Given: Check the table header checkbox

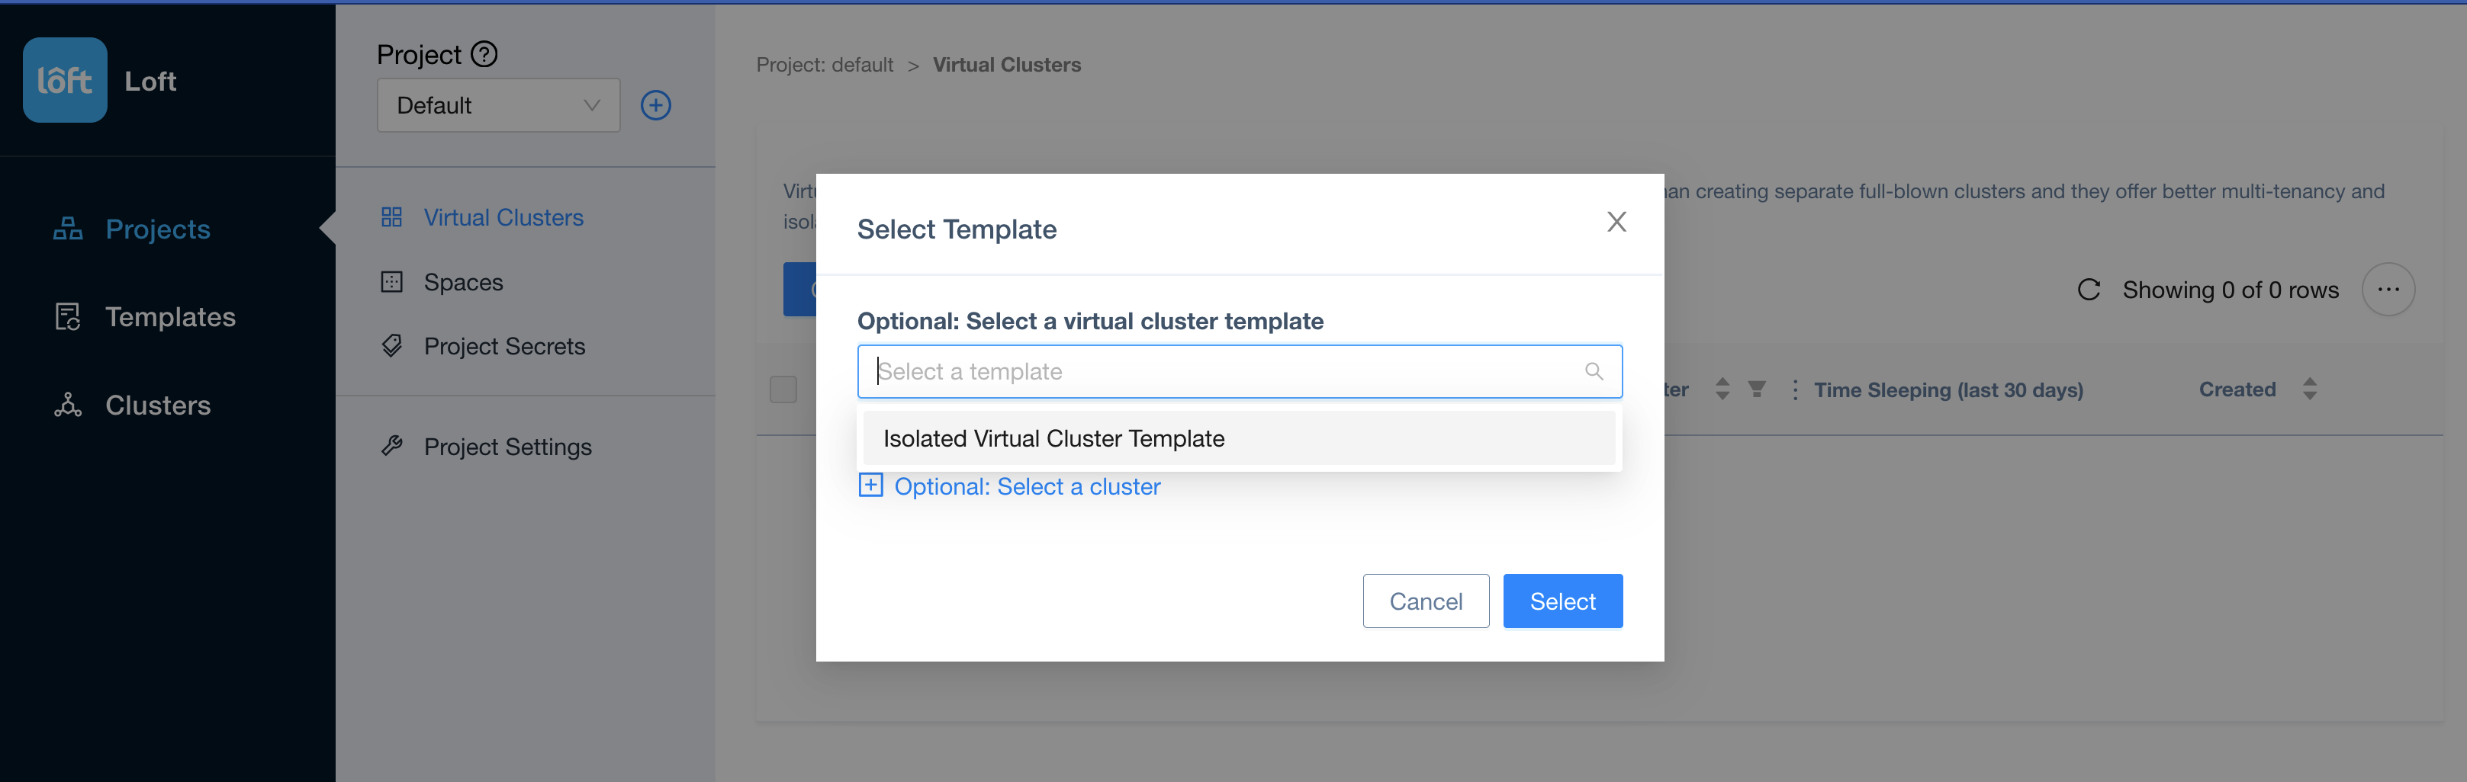Looking at the screenshot, I should pos(783,389).
